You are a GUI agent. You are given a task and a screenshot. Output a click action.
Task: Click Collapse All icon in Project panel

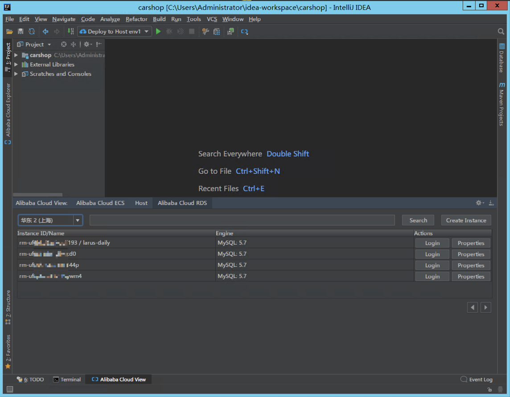pos(74,44)
